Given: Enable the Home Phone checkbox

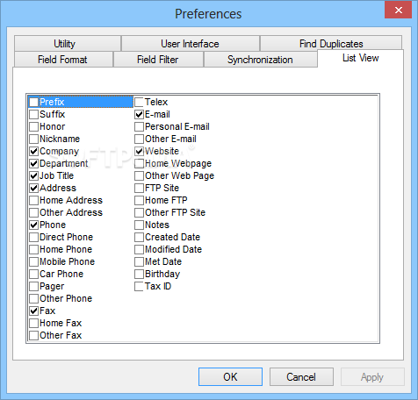Looking at the screenshot, I should click(34, 249).
